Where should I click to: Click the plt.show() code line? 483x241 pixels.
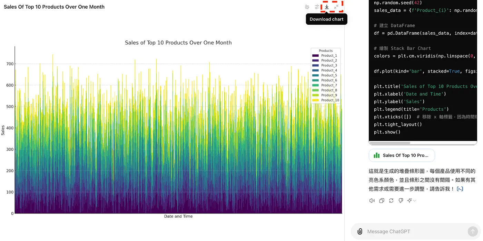(387, 132)
